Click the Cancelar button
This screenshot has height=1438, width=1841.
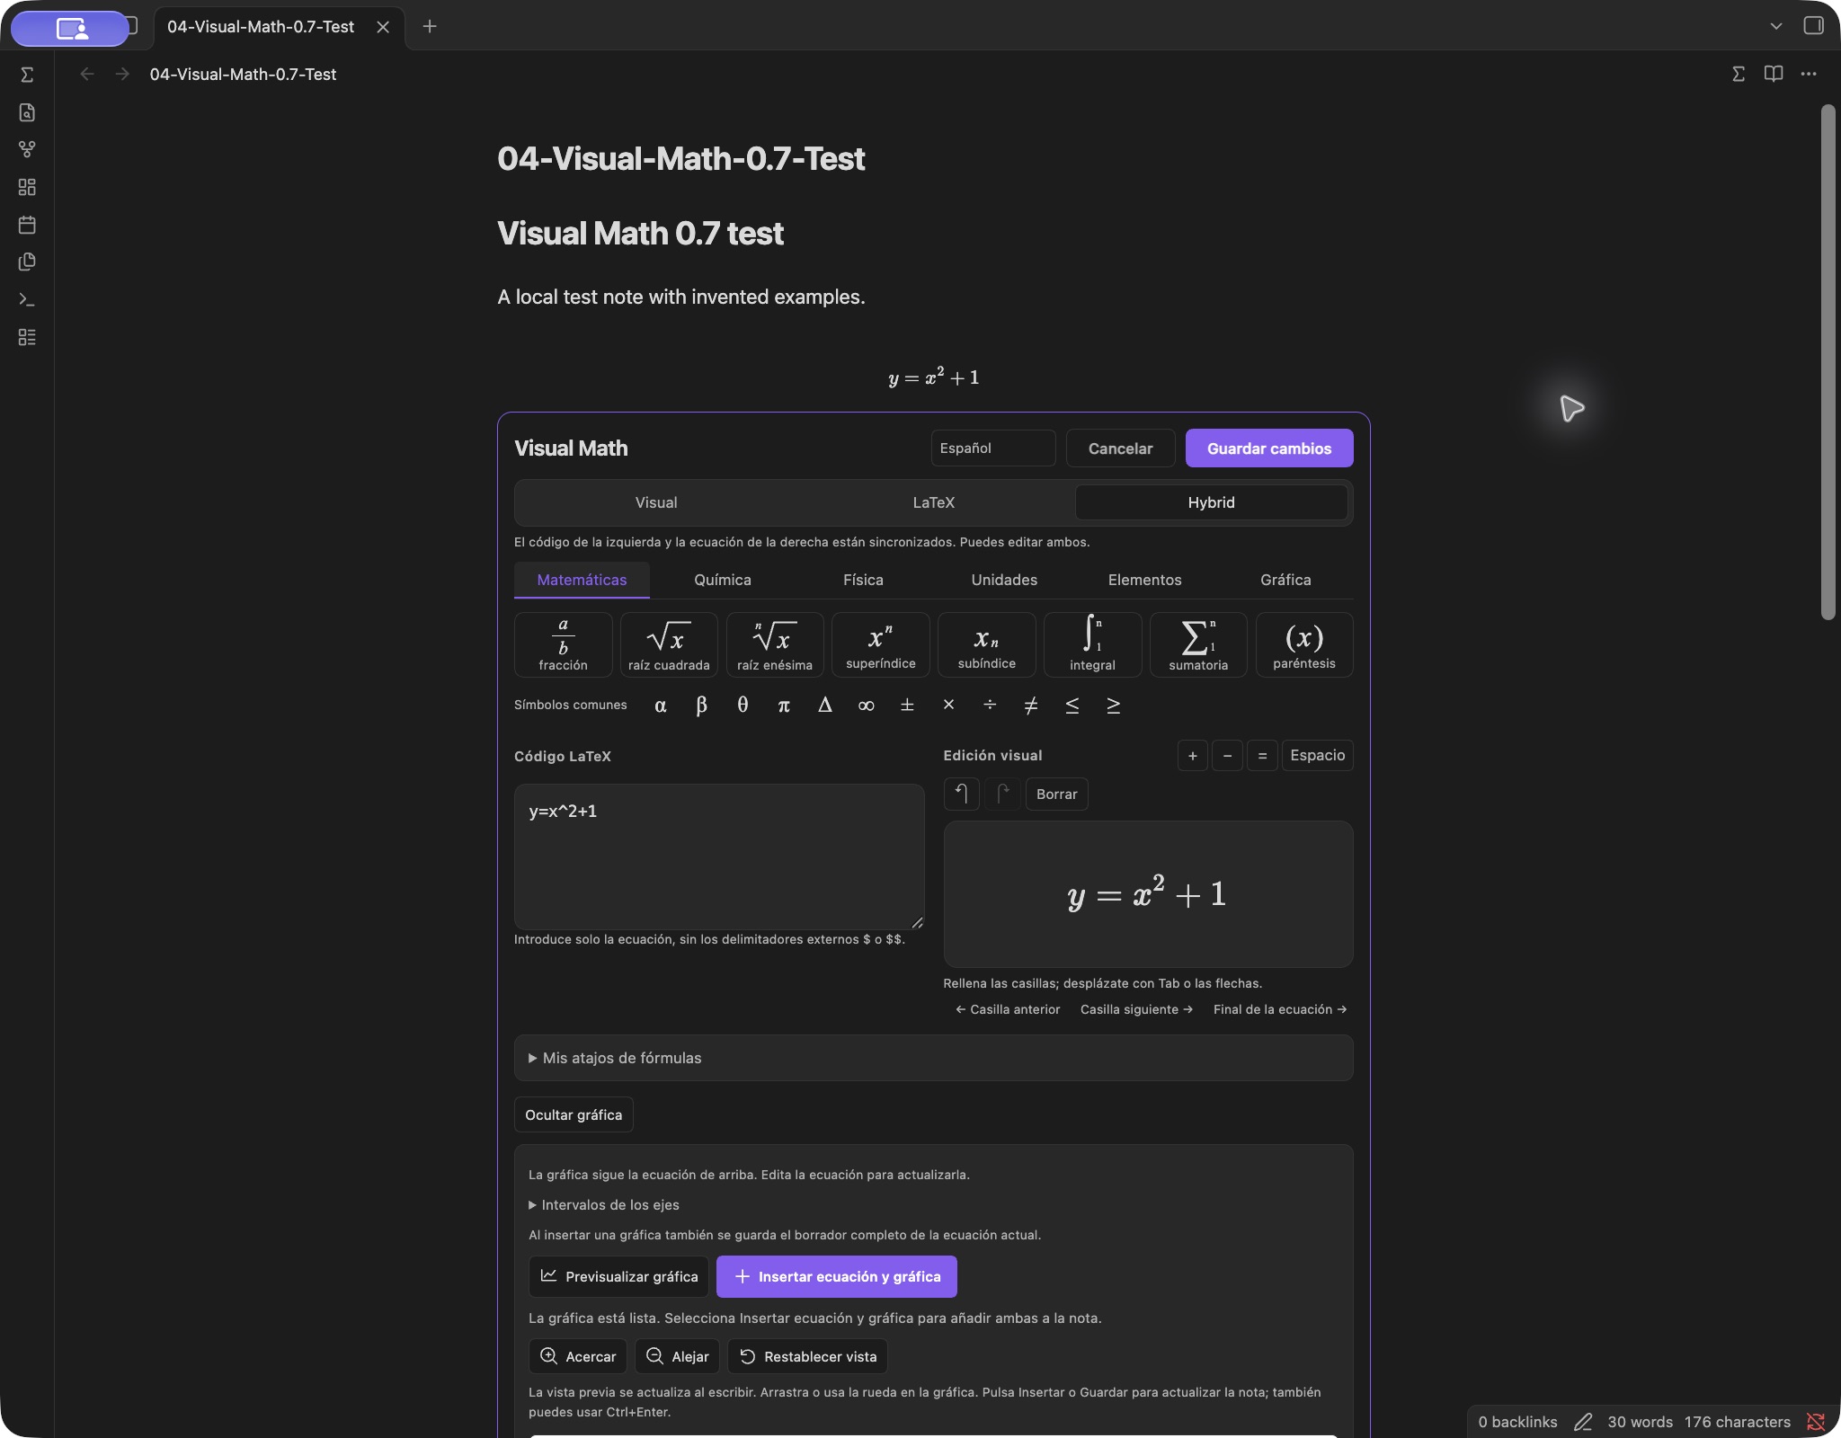point(1120,448)
